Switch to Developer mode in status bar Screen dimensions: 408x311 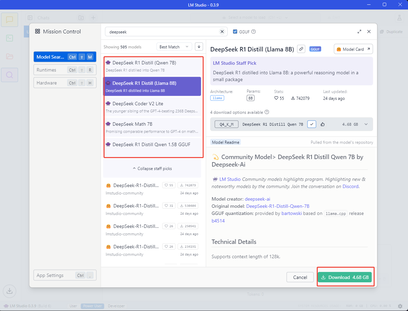(x=116, y=306)
